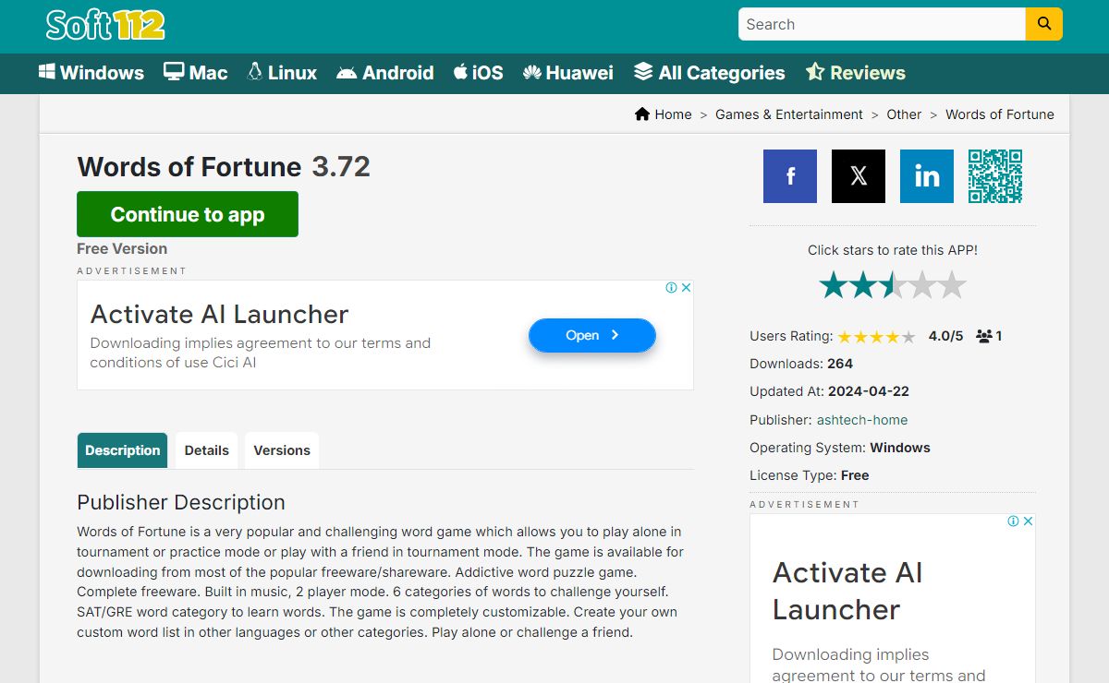Open the Other breadcrumb category
The image size is (1109, 683).
[904, 114]
